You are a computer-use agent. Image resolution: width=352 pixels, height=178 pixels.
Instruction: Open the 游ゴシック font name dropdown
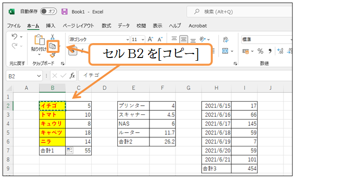coord(128,39)
